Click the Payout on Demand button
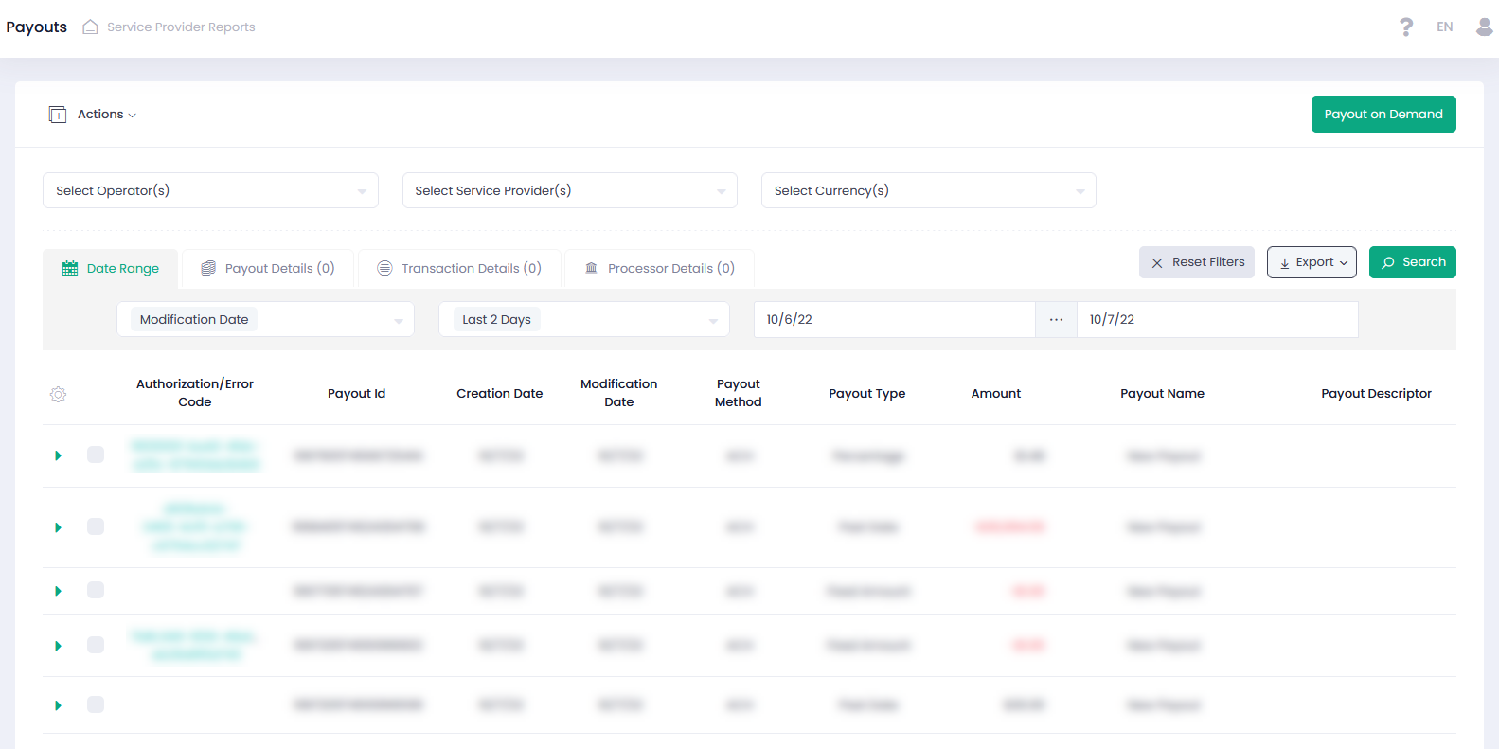1499x749 pixels. pyautogui.click(x=1383, y=115)
